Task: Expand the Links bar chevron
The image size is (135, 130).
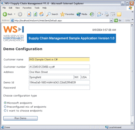Action: pos(133,20)
